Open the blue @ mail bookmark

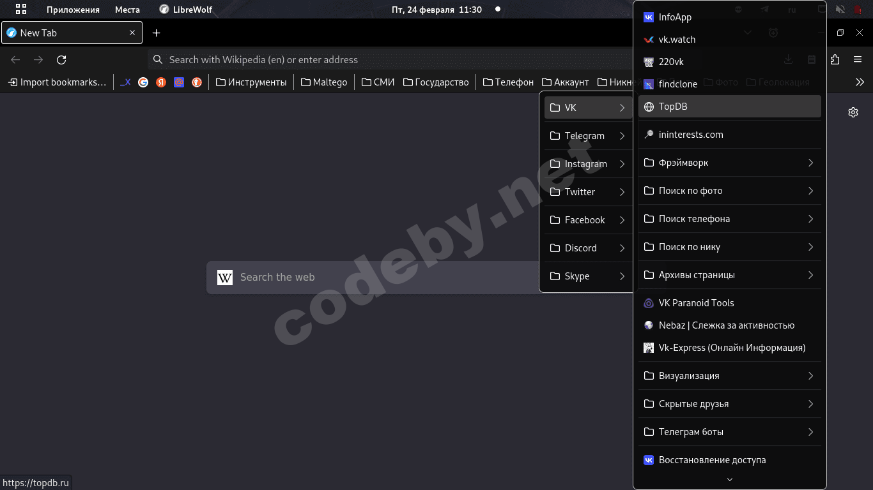point(179,82)
